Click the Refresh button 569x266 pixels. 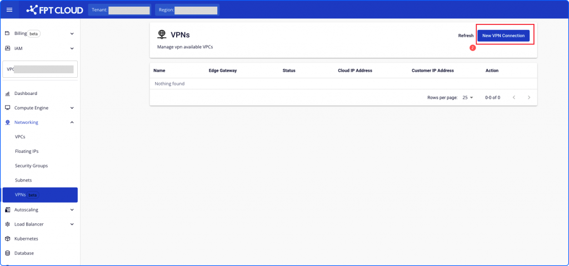click(466, 36)
